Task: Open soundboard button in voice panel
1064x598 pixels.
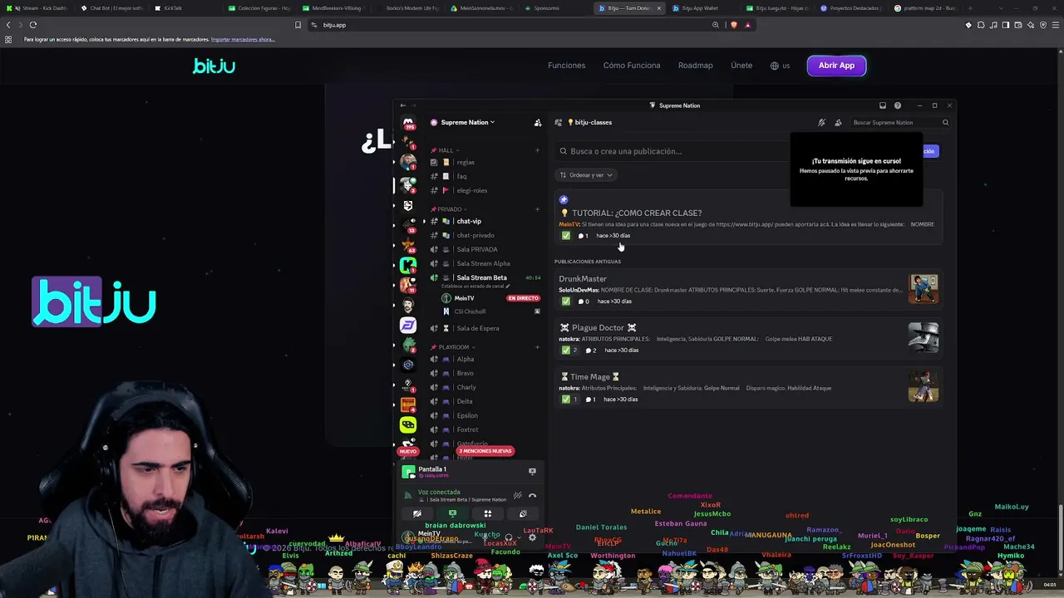Action: coord(523,514)
